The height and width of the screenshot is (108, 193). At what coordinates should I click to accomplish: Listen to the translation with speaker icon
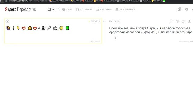[x=177, y=21]
